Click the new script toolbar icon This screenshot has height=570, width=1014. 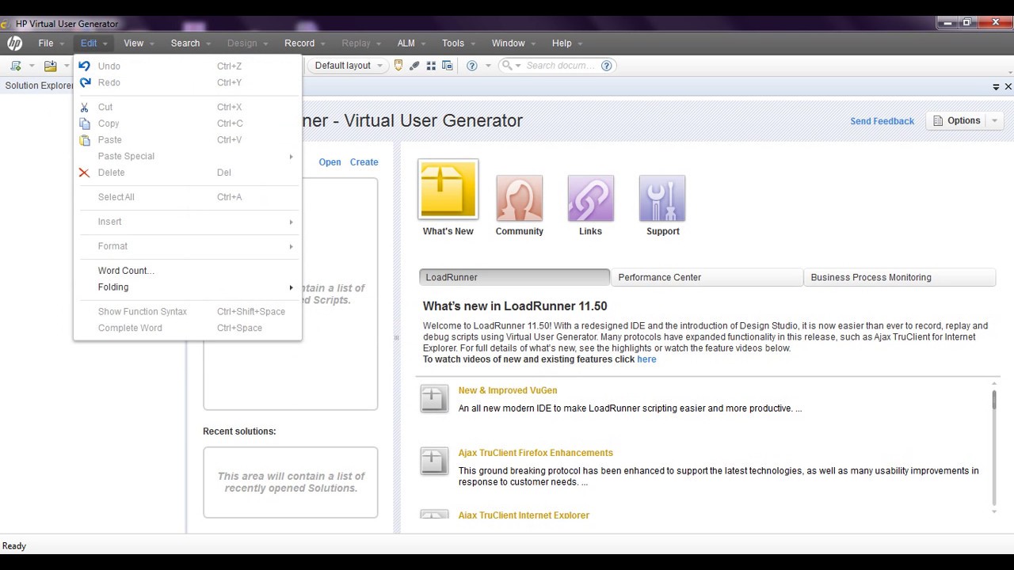[16, 66]
